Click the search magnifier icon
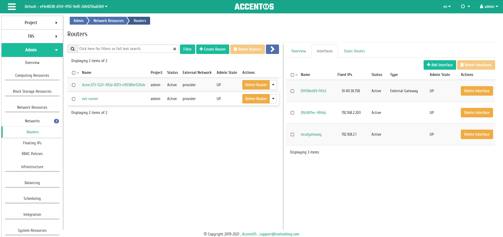 [73, 49]
